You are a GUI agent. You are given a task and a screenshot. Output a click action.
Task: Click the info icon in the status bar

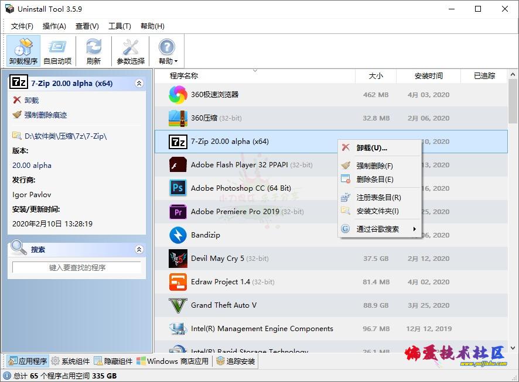click(7, 376)
